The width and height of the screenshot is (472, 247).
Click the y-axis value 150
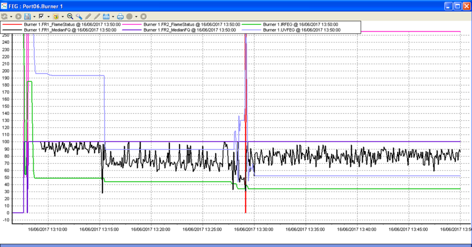point(6,106)
